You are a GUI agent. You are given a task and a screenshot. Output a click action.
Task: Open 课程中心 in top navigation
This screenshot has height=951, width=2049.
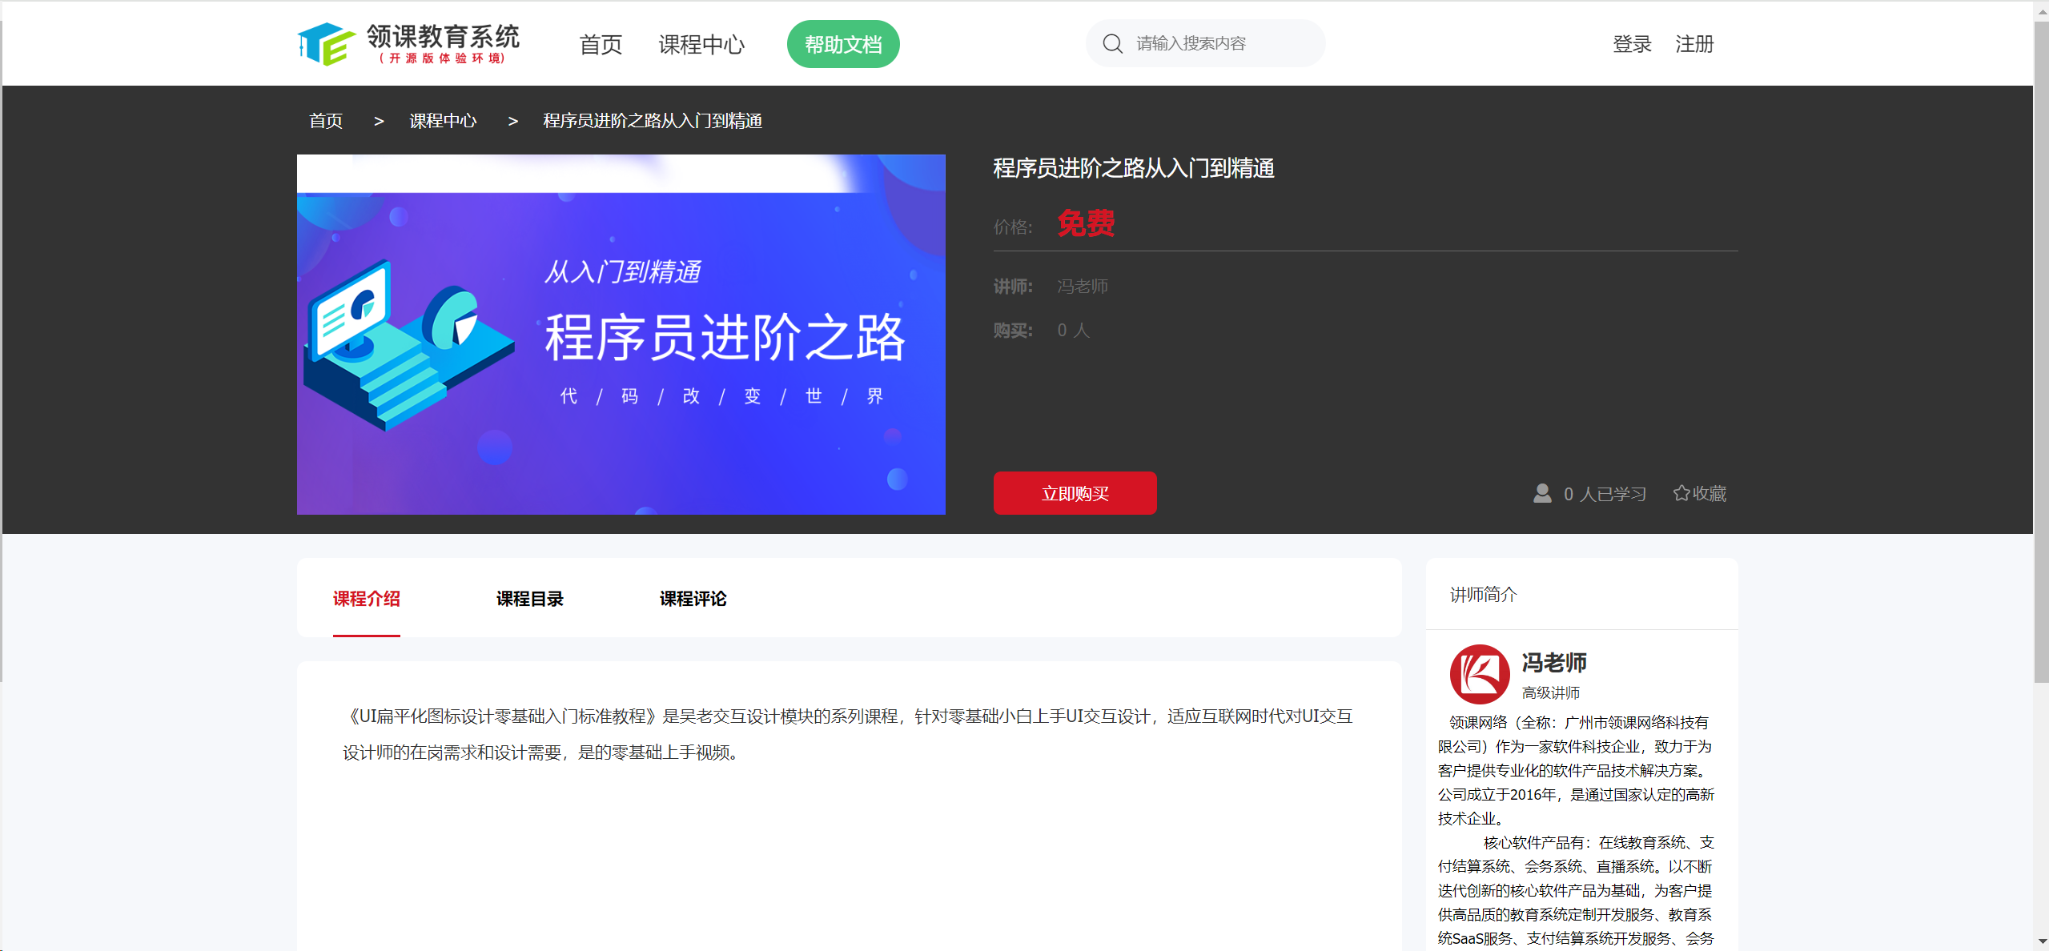tap(701, 45)
